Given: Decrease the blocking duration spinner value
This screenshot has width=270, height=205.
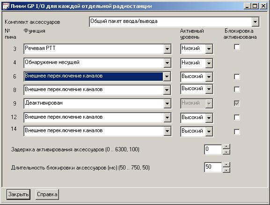Looking at the screenshot, I should click(226, 170).
